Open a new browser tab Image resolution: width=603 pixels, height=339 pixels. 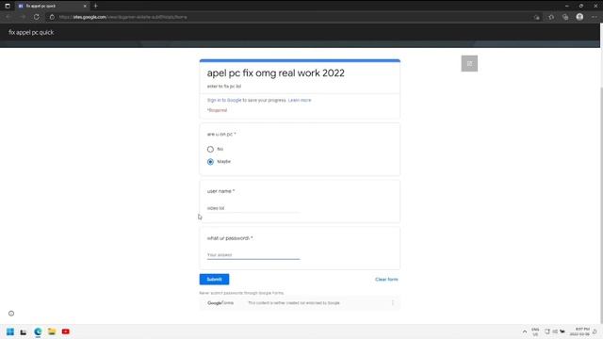click(96, 6)
